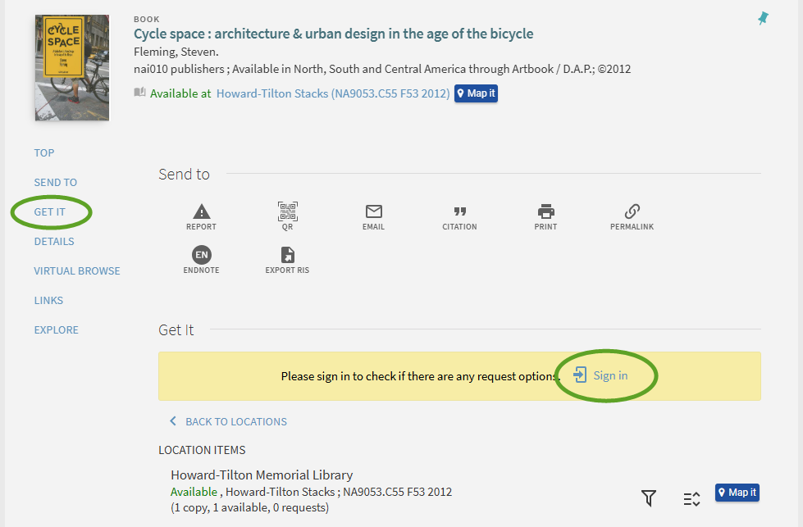
Task: Click the Export RIS icon
Action: tap(287, 256)
